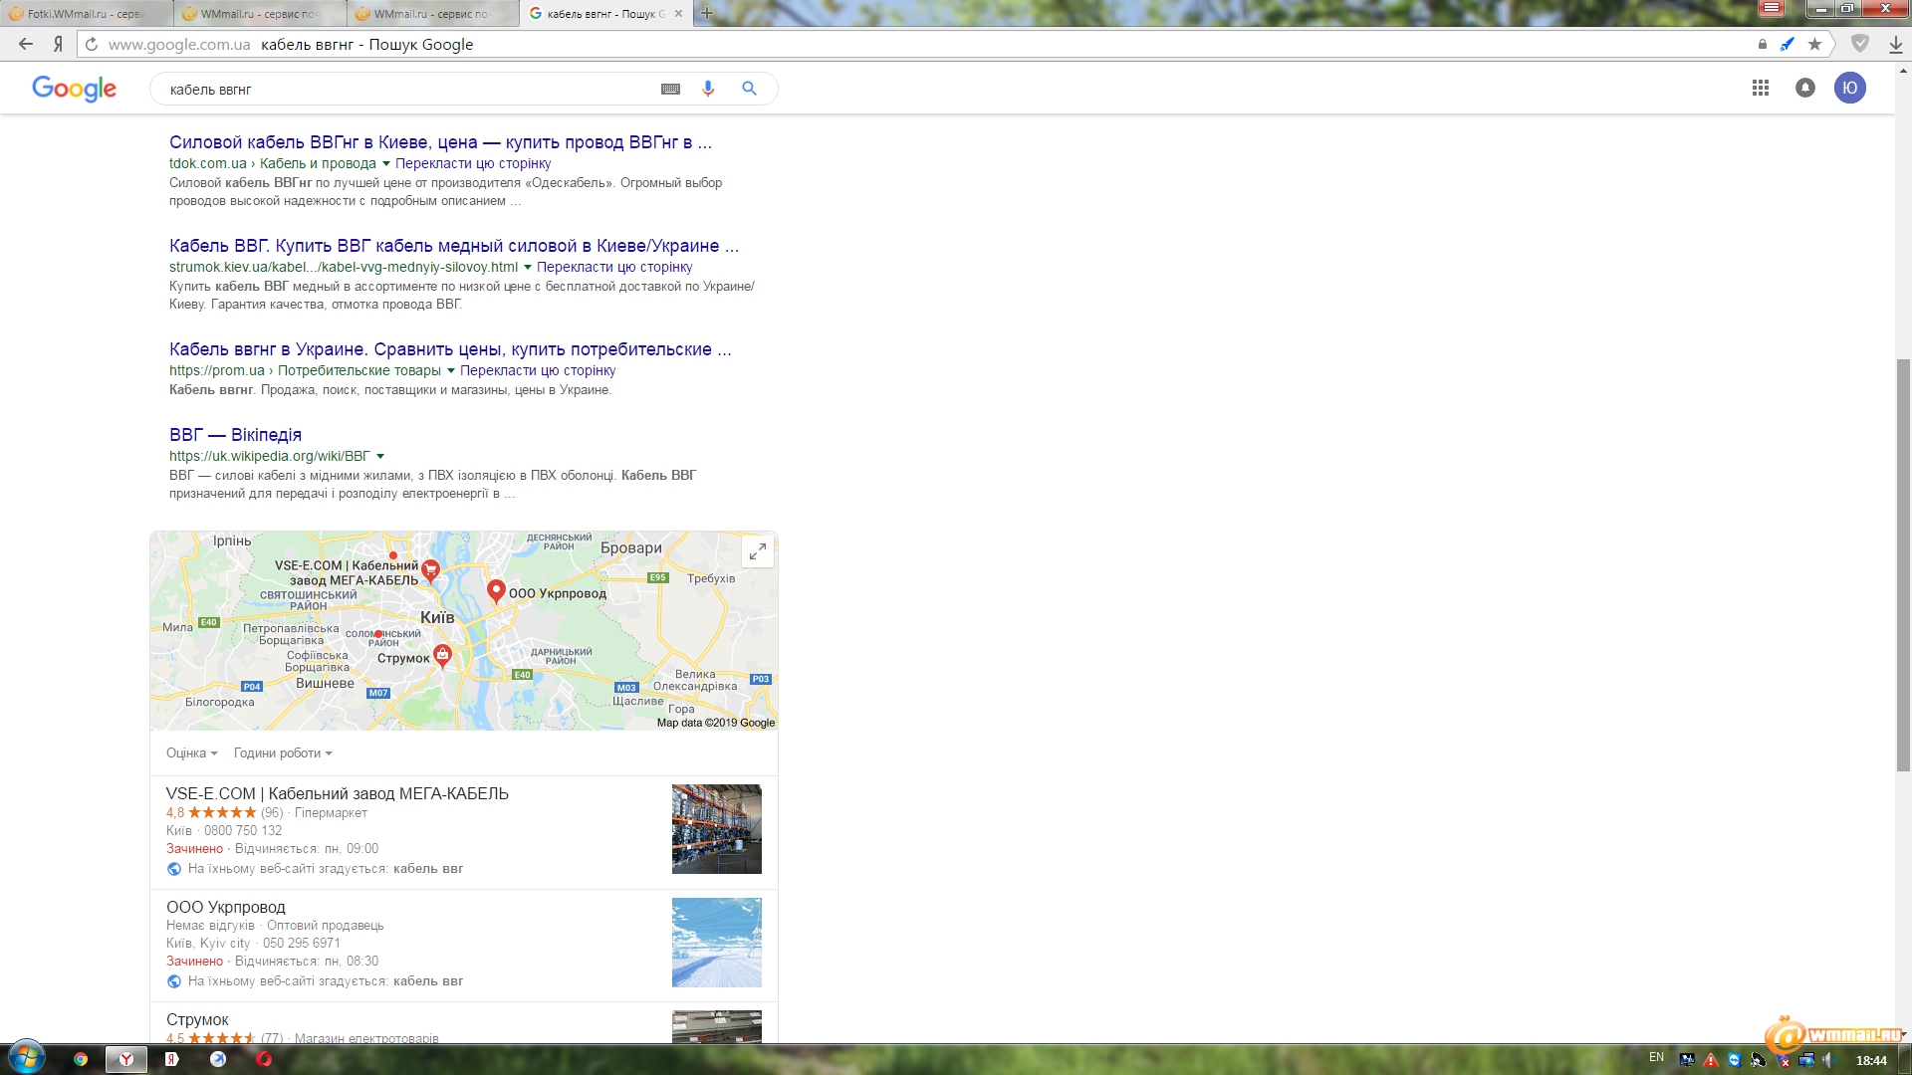The width and height of the screenshot is (1912, 1075).
Task: Open Google notifications bell
Action: click(x=1804, y=88)
